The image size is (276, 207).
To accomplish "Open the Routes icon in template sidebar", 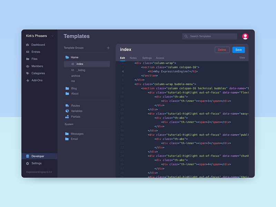I will 67,106.
